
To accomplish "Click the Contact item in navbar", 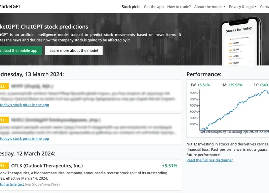I will pyautogui.click(x=265, y=7).
